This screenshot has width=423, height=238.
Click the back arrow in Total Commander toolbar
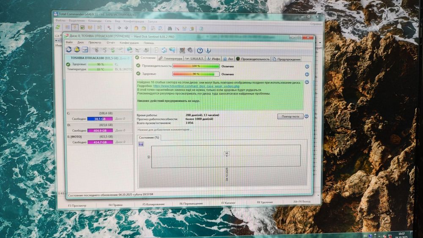click(119, 28)
